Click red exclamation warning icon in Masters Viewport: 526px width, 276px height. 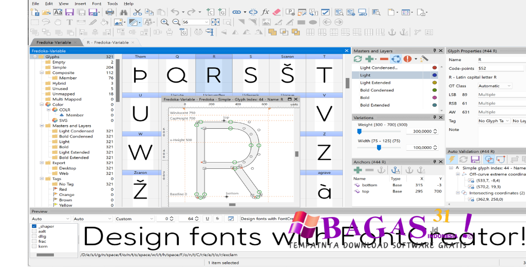point(407,59)
